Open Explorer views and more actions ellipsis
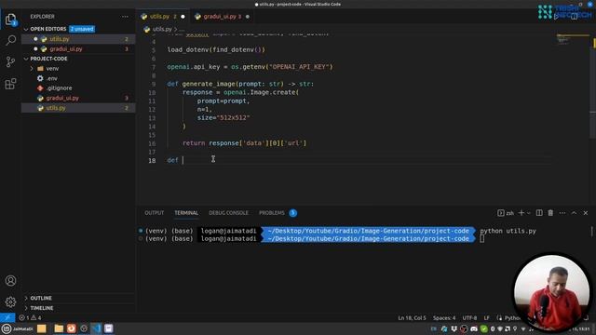The height and width of the screenshot is (335, 596). pos(125,17)
